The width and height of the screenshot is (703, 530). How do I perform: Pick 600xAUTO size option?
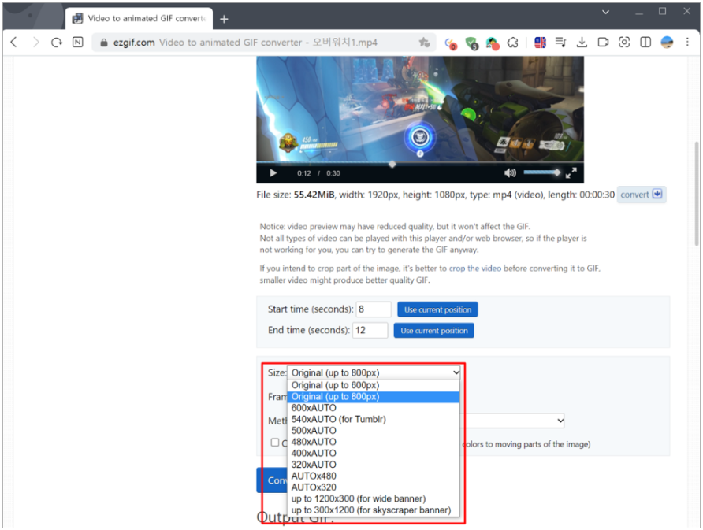[x=374, y=408]
